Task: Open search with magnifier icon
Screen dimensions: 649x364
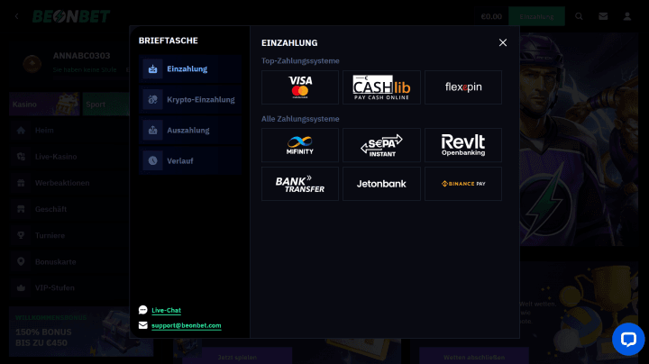Action: (579, 16)
